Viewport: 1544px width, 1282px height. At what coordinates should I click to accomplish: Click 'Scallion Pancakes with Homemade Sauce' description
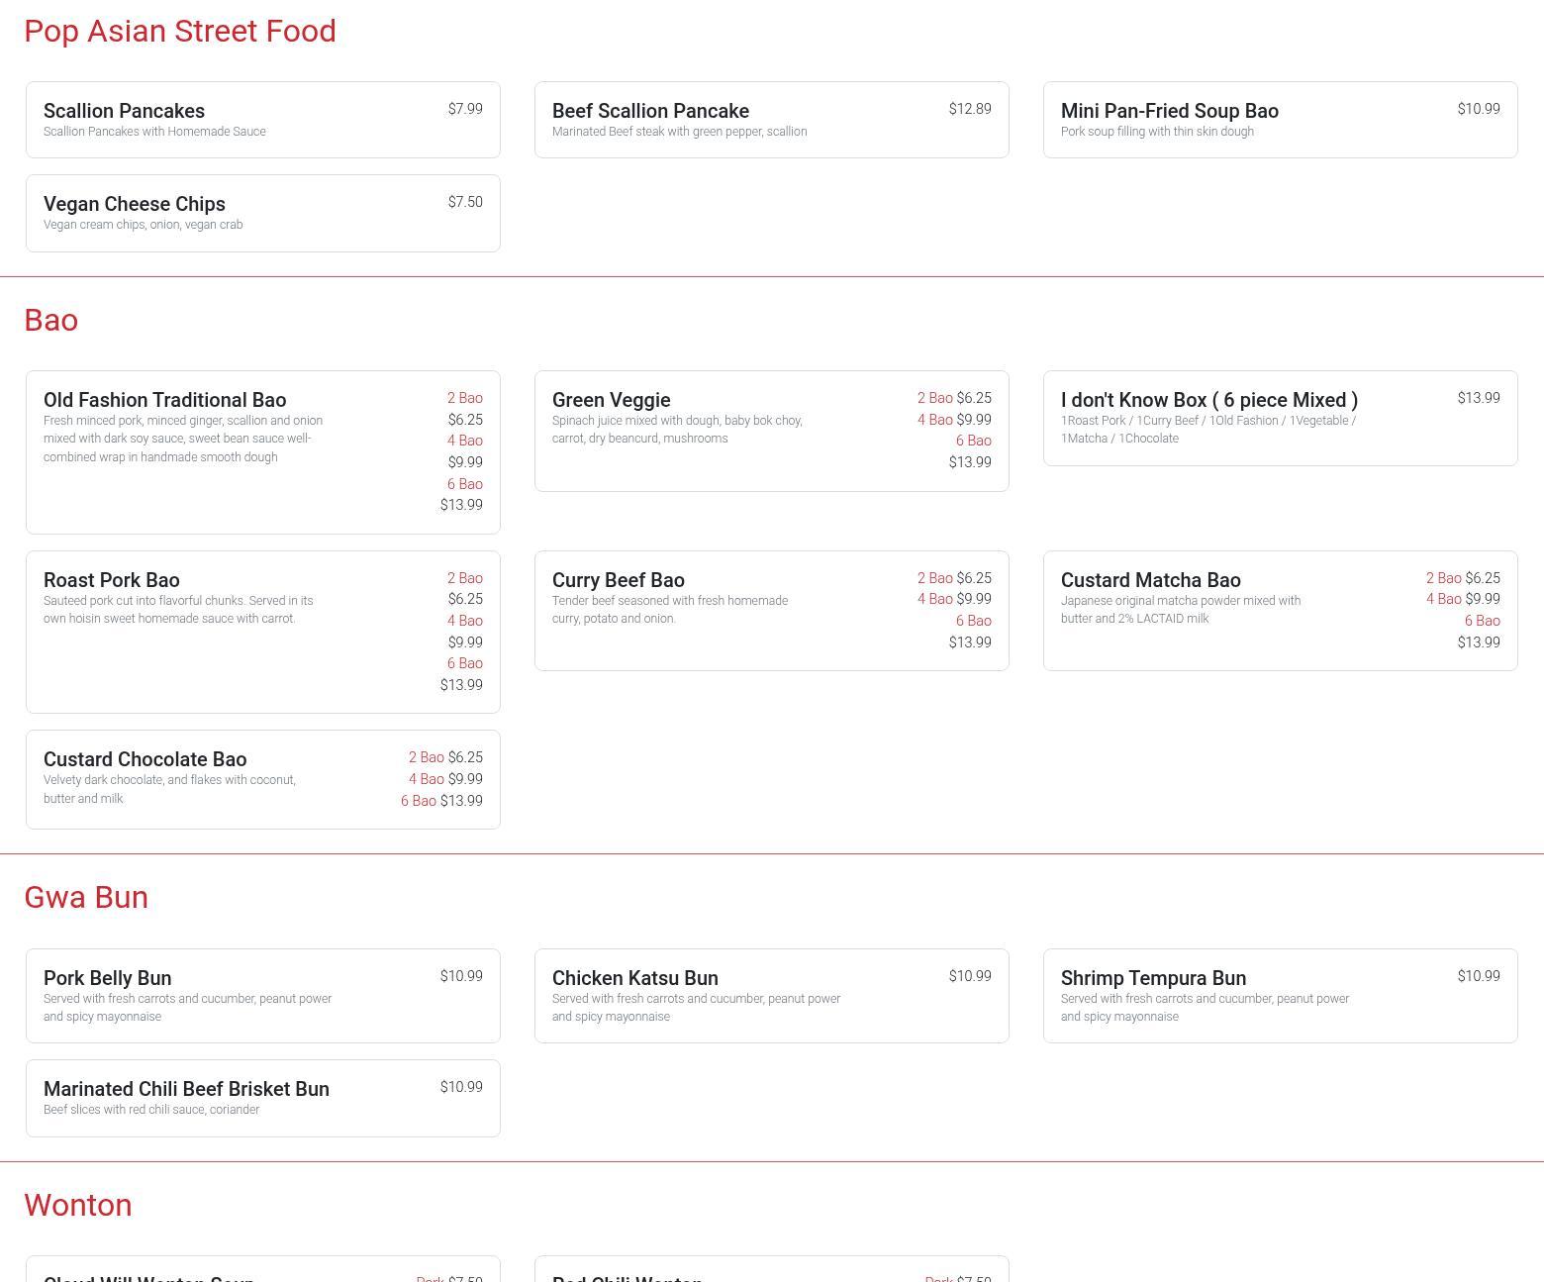pos(154,132)
